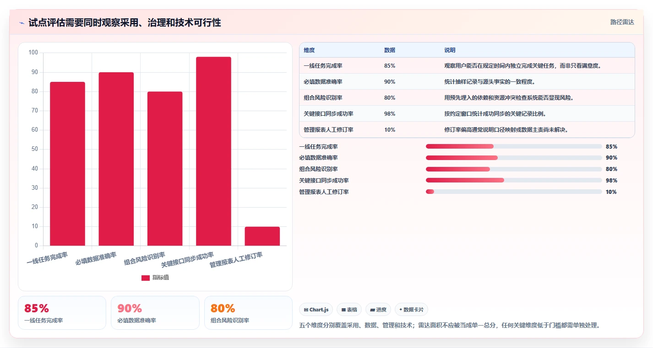Click the 数据卡片 tag chip

click(412, 310)
